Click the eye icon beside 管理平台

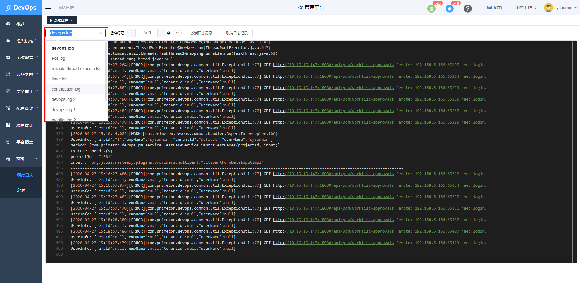(301, 7)
